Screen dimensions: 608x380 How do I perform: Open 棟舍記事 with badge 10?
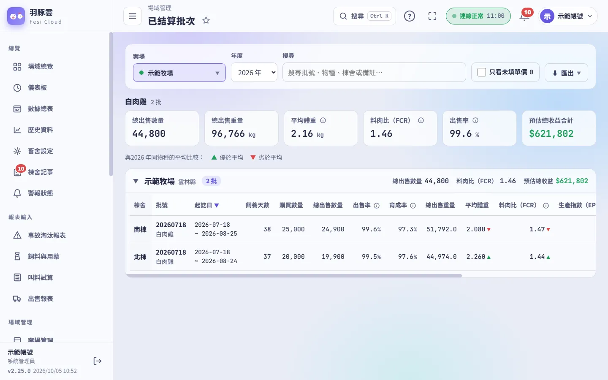(x=56, y=172)
